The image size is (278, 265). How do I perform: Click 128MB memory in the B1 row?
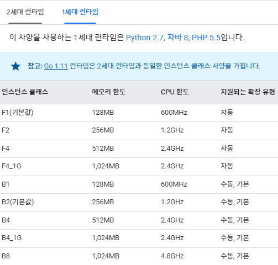(x=103, y=184)
